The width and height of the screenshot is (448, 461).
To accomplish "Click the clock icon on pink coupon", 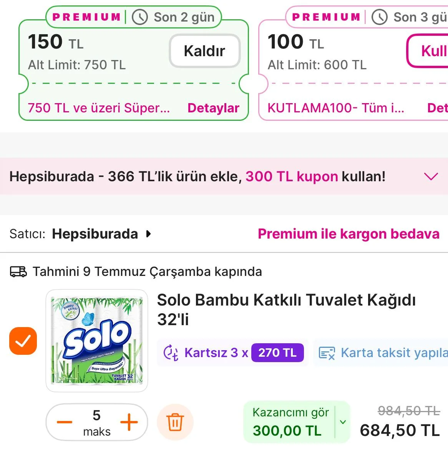I will click(380, 17).
